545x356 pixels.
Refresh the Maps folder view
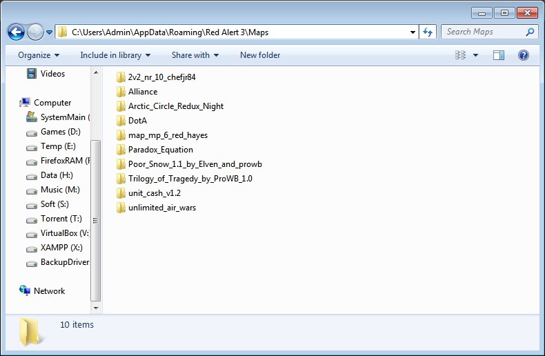(x=428, y=32)
